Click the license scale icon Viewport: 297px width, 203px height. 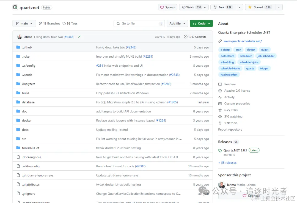(220, 91)
